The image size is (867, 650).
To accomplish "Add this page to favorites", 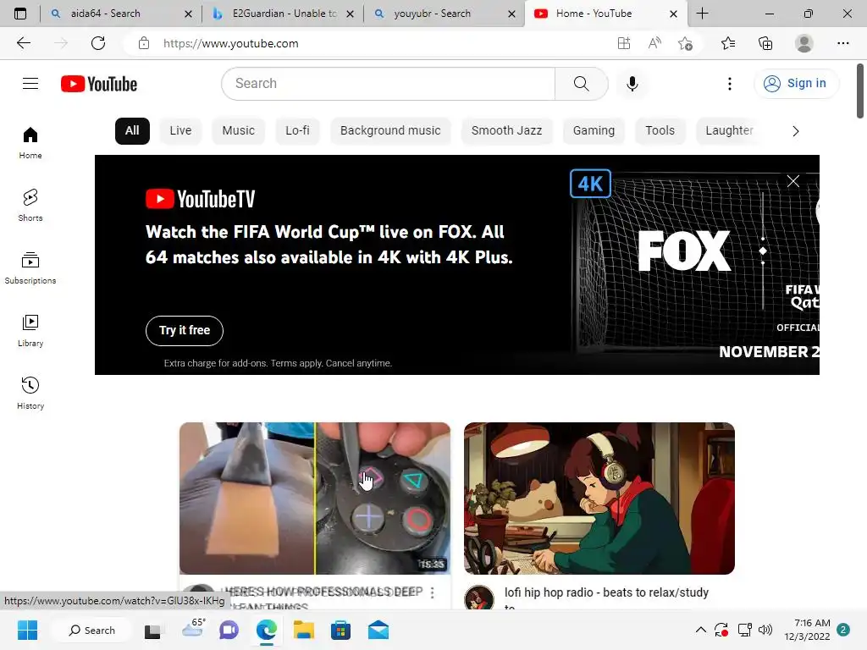I will pos(685,43).
